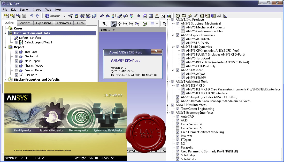The image size is (284, 162).
Task: Collapse the User Locations and Plots node
Action: [5, 33]
